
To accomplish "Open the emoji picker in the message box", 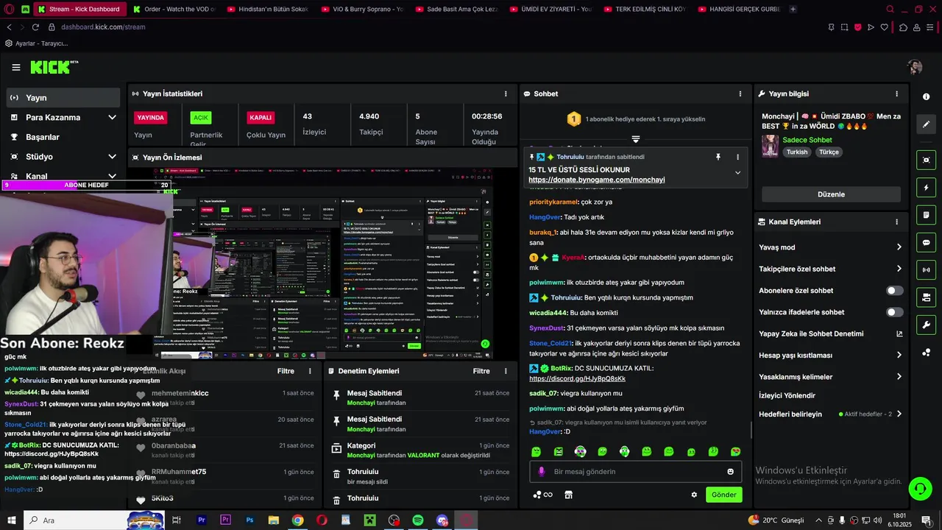I will pyautogui.click(x=730, y=472).
